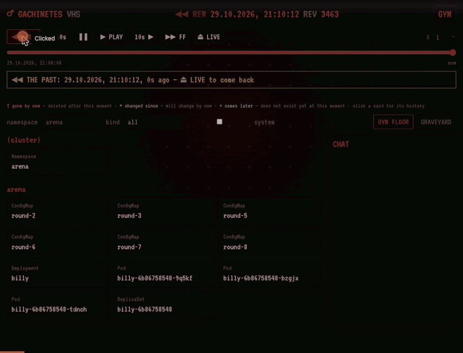
Task: Click the 'changed since' legend entry
Action: tap(139, 106)
